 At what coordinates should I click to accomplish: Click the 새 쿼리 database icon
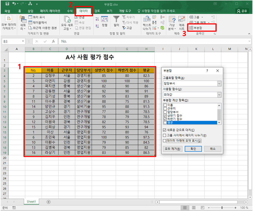coord(23,19)
